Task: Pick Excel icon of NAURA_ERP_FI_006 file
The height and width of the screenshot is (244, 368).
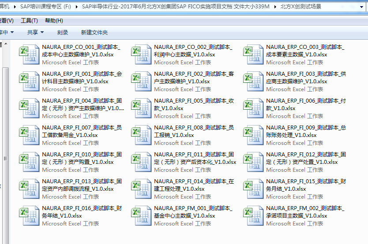Action: 253,108
